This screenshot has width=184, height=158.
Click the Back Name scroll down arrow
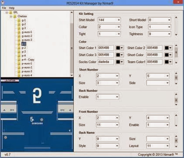click(176, 146)
